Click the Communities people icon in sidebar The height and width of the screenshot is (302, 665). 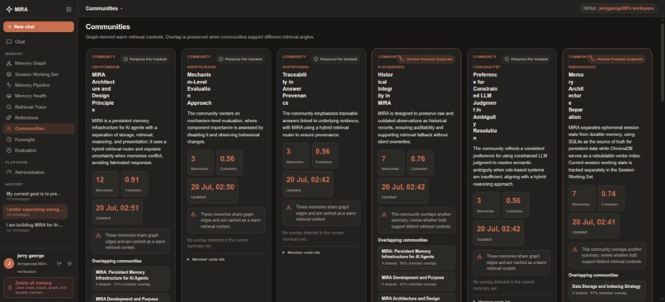pos(9,129)
